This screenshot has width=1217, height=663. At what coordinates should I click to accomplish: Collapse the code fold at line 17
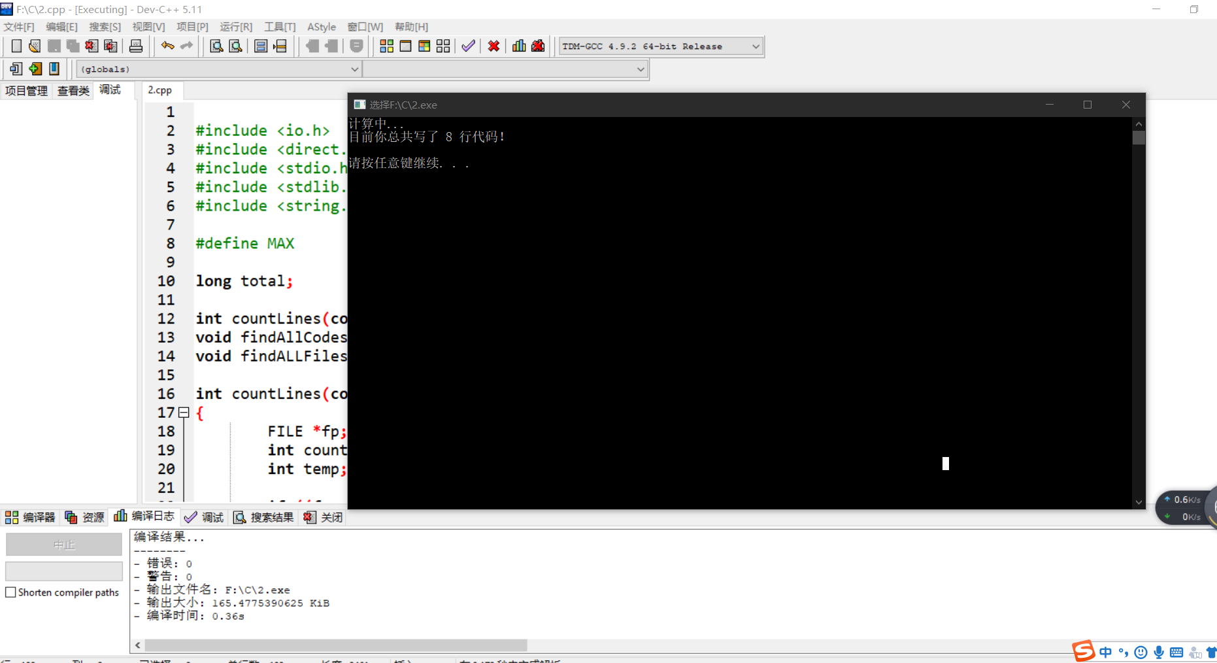(x=184, y=413)
